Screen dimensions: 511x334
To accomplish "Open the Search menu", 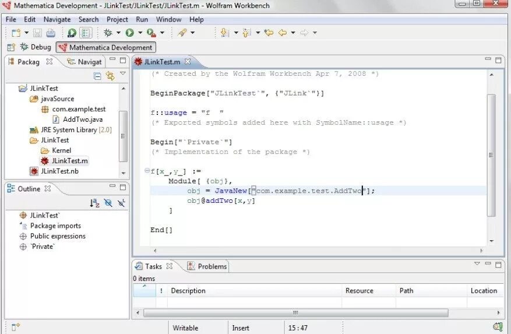I will tap(89, 20).
